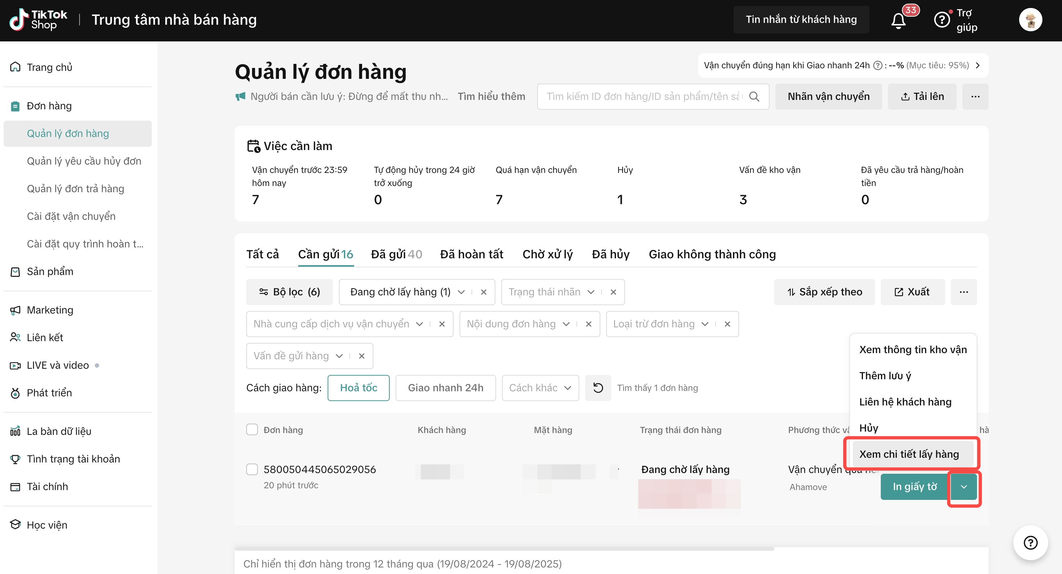
Task: Toggle the Hoả tốc delivery filter
Action: tap(358, 388)
